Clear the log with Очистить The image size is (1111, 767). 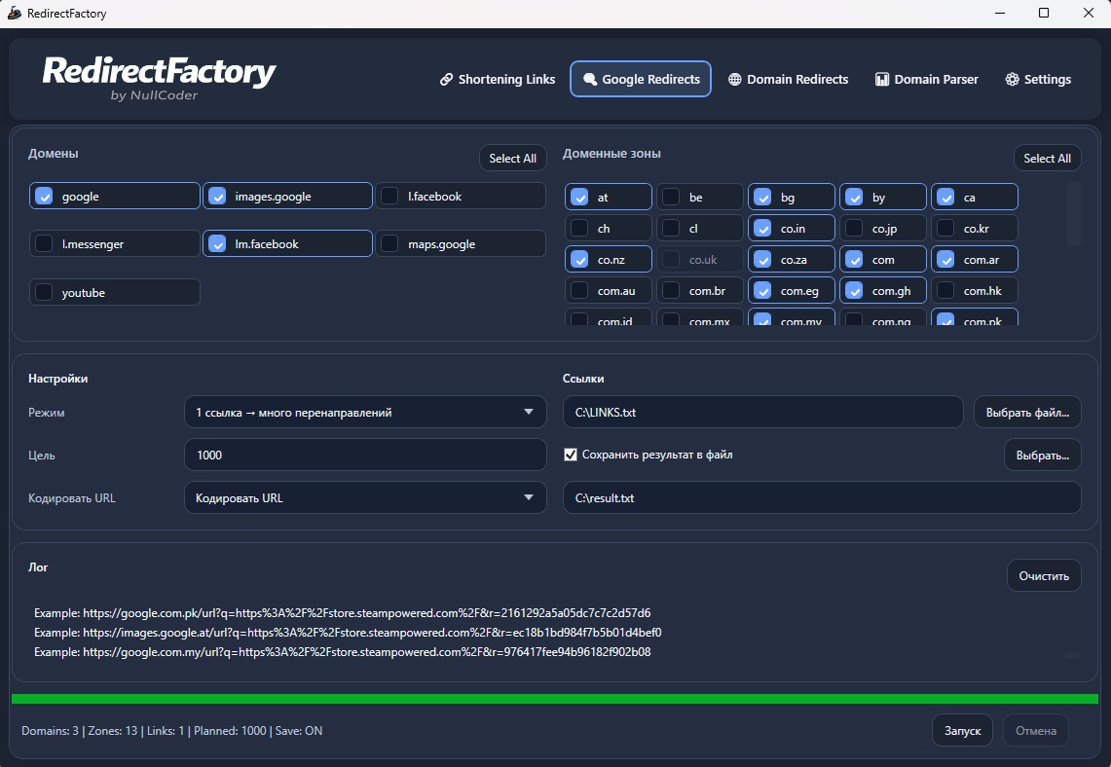click(x=1044, y=576)
